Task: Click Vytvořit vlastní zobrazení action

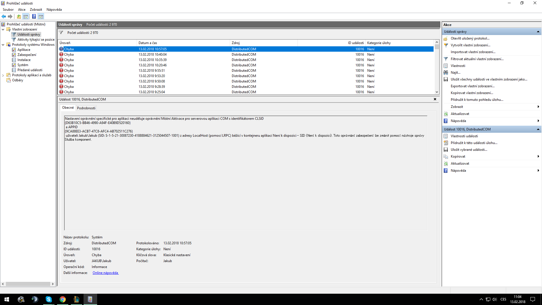Action: click(x=470, y=45)
